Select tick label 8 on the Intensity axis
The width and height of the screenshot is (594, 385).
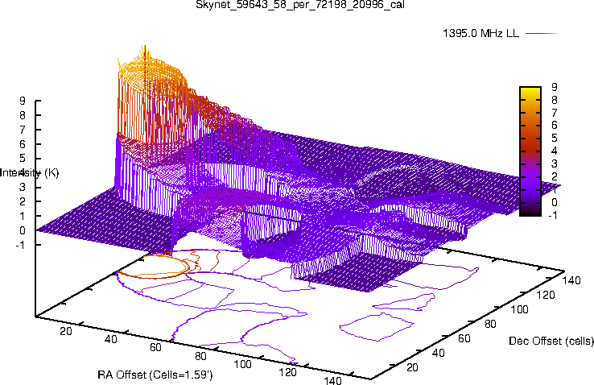(23, 115)
